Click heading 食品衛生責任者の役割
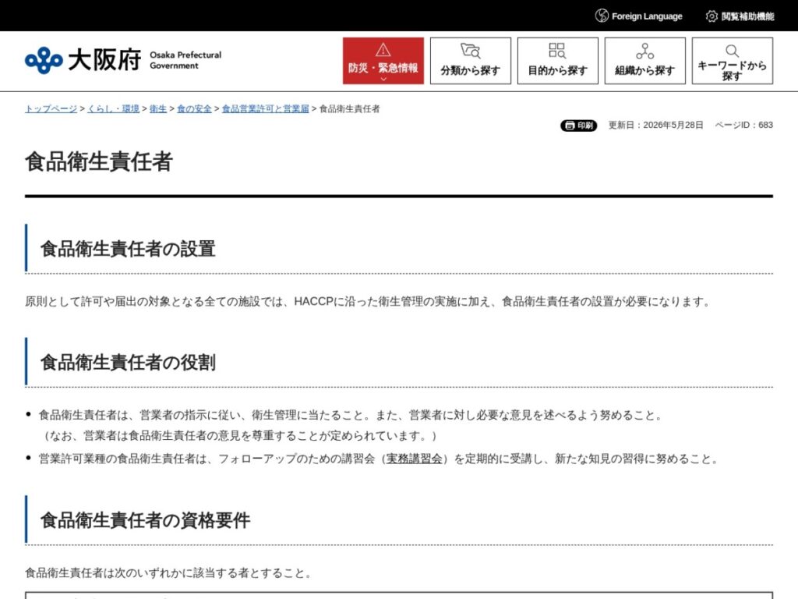The height and width of the screenshot is (599, 798). 128,362
